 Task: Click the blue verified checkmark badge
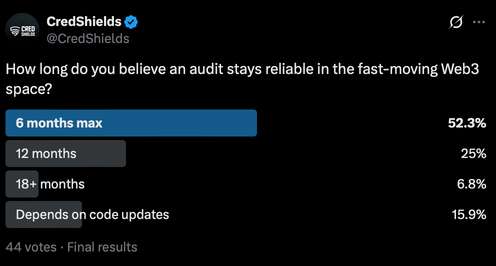(131, 22)
